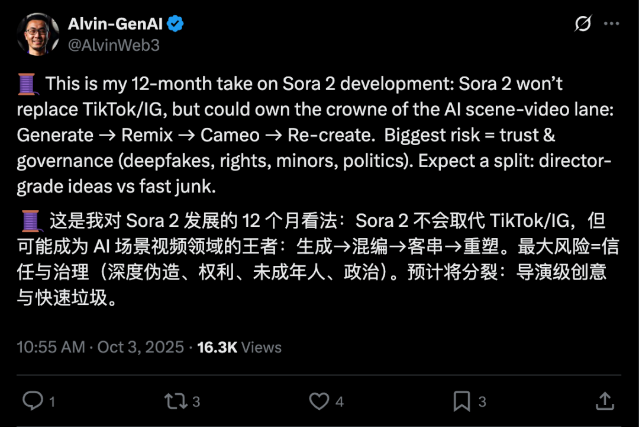Click the @AlvinWeb3 handle

click(x=114, y=45)
